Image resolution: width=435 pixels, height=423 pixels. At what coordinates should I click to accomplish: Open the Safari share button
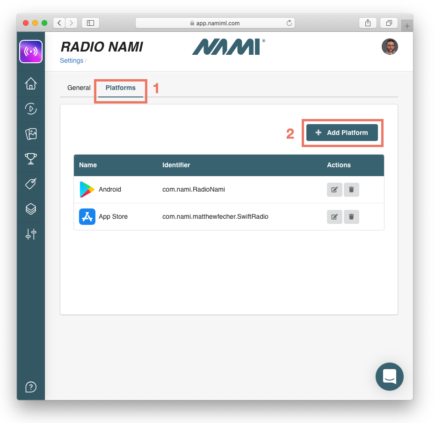368,23
